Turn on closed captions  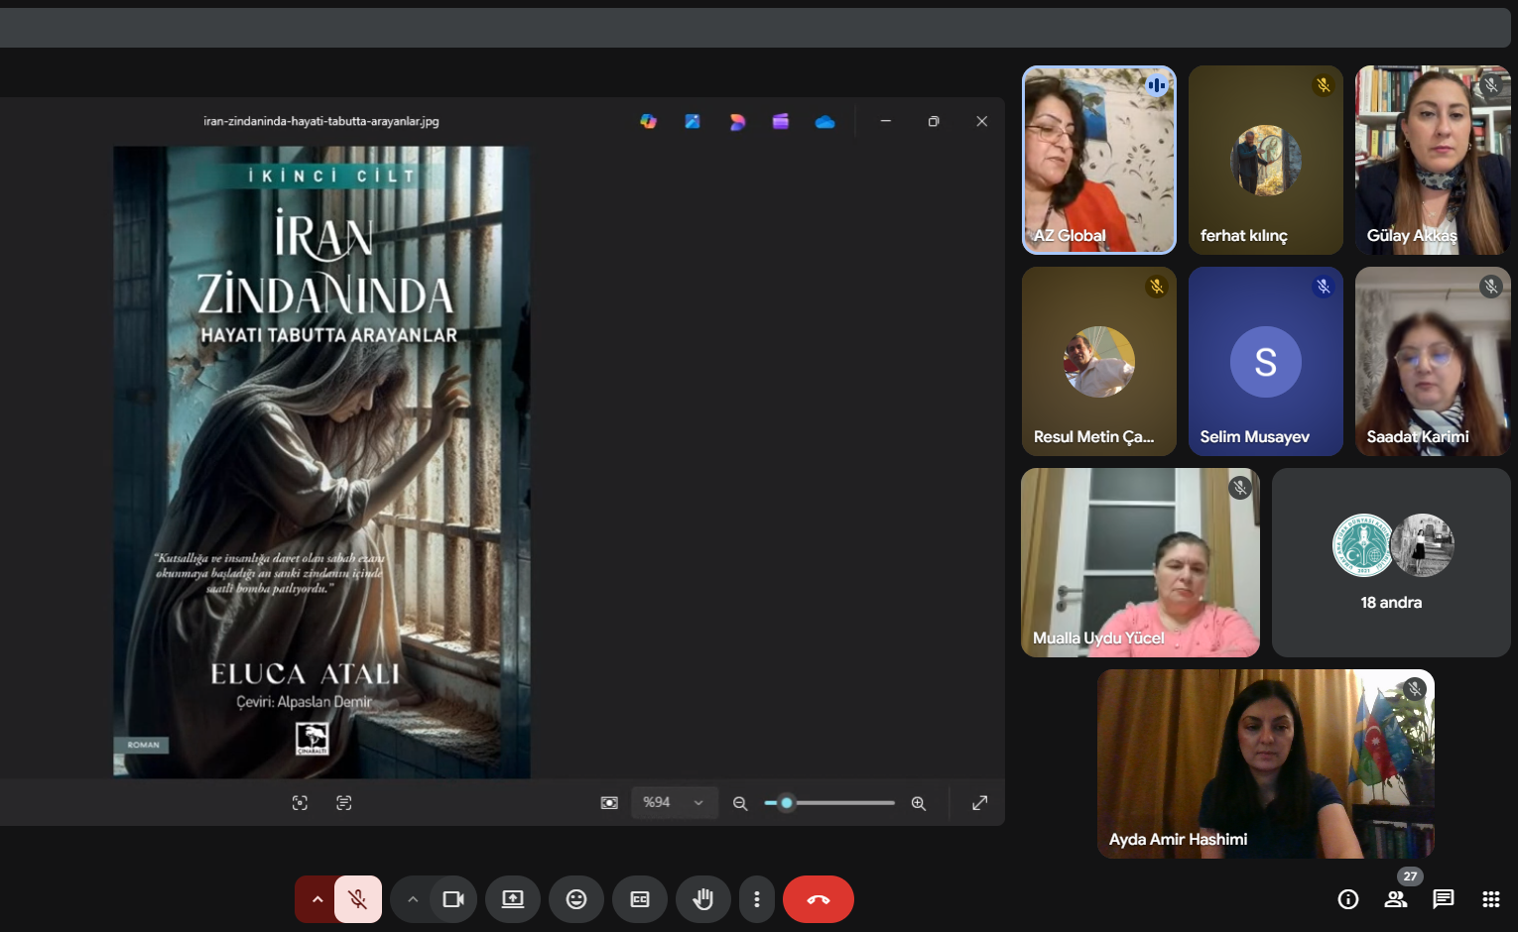point(640,899)
